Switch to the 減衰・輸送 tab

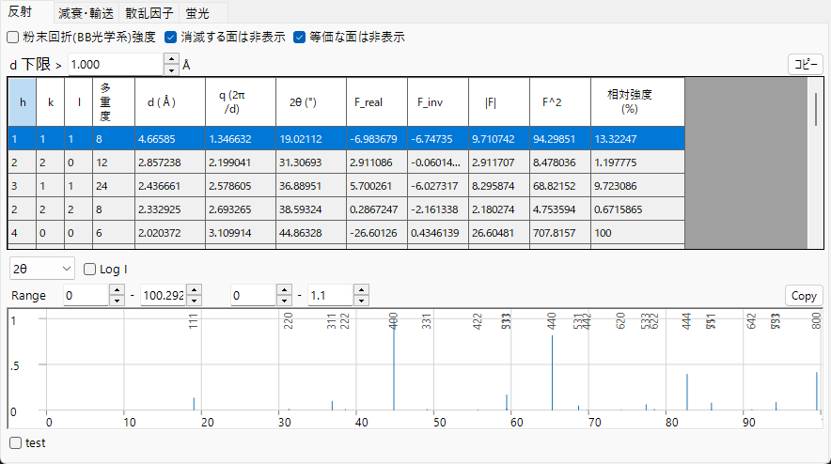(86, 13)
